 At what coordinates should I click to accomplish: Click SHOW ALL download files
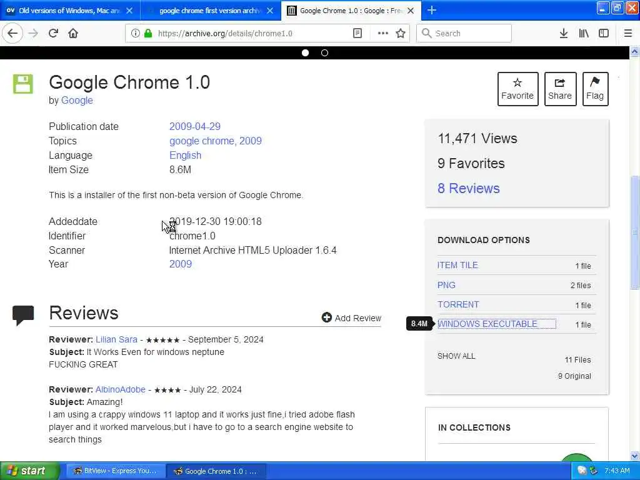[x=456, y=356]
